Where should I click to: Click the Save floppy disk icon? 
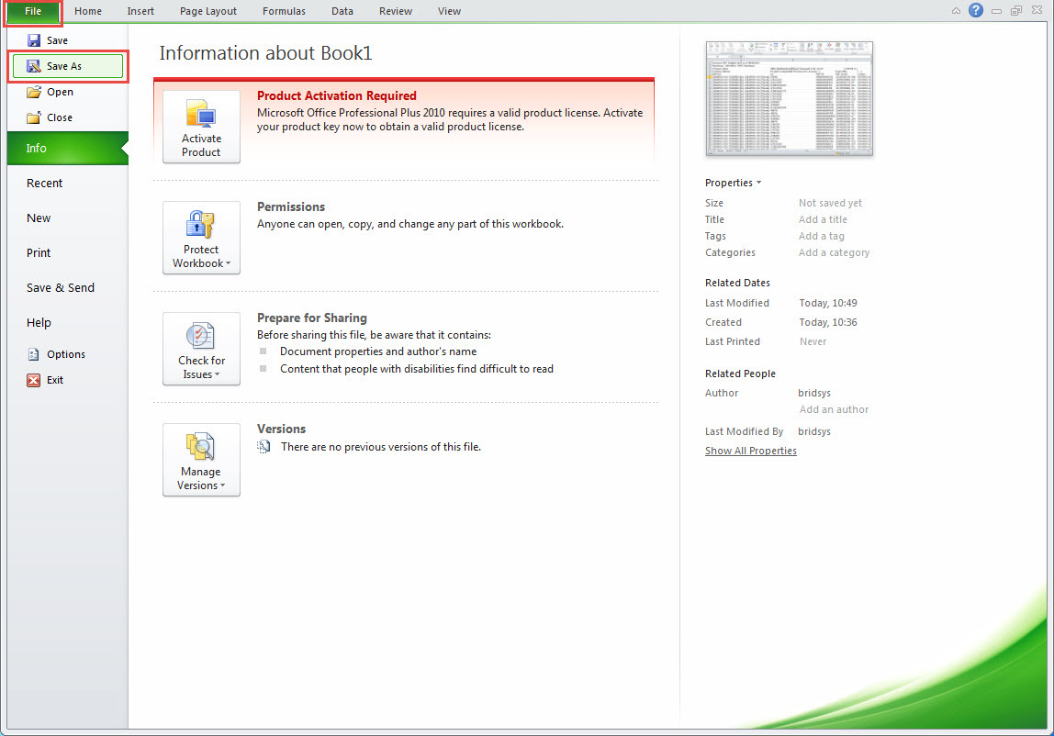(34, 40)
